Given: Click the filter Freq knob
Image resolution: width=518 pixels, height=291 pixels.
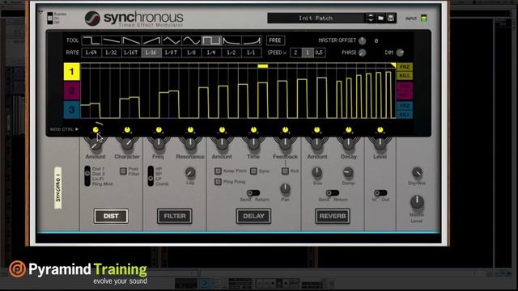Looking at the screenshot, I should [159, 144].
